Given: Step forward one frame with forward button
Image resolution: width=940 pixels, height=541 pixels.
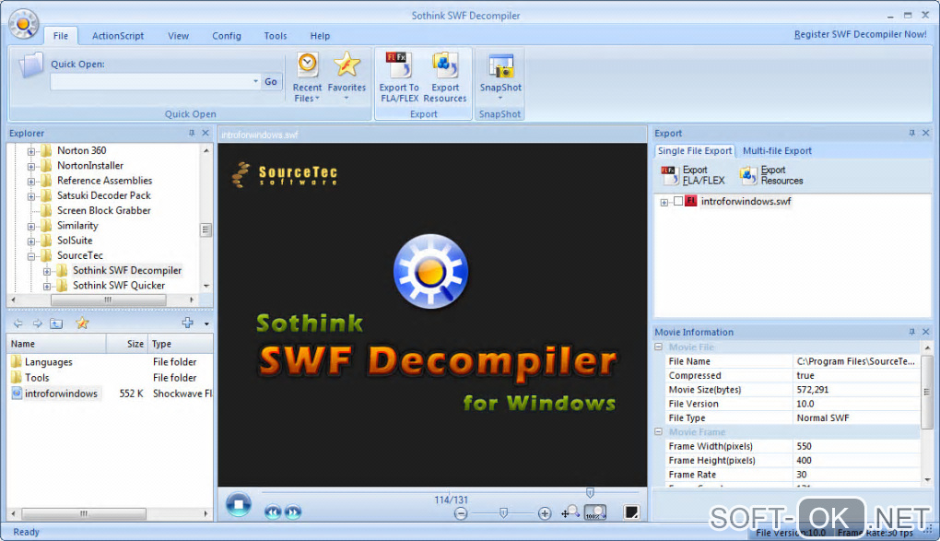Looking at the screenshot, I should click(293, 512).
